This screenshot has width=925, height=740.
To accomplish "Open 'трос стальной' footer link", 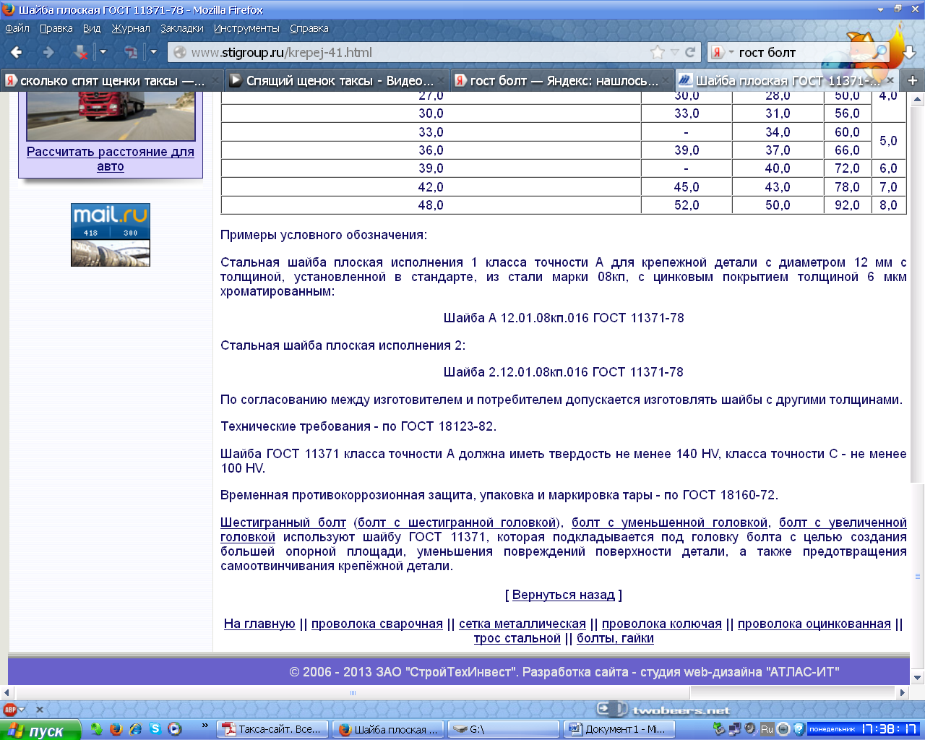I will click(x=517, y=638).
